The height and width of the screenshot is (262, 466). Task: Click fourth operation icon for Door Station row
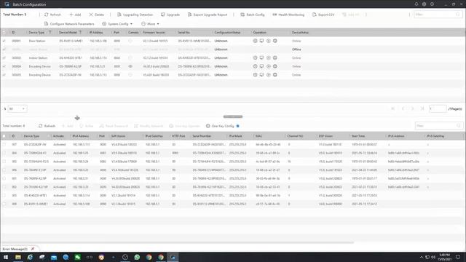pyautogui.click(x=275, y=41)
